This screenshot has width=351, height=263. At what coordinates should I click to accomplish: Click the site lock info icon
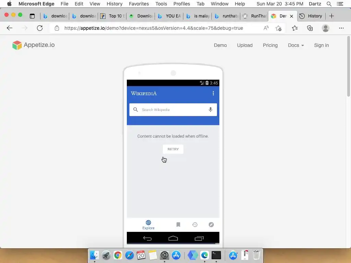57,28
